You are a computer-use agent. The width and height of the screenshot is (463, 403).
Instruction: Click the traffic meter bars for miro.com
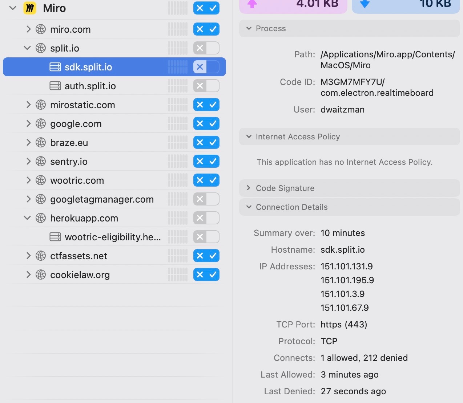[x=178, y=29]
